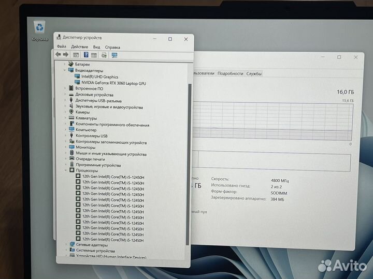Click the monitor toolbar icon in Device Manager
Viewport: 373px width, 279px height.
(x=114, y=55)
